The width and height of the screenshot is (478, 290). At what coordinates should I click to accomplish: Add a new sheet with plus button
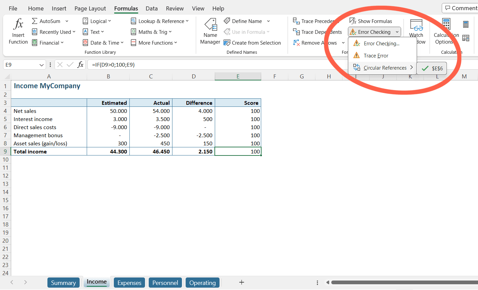point(242,282)
